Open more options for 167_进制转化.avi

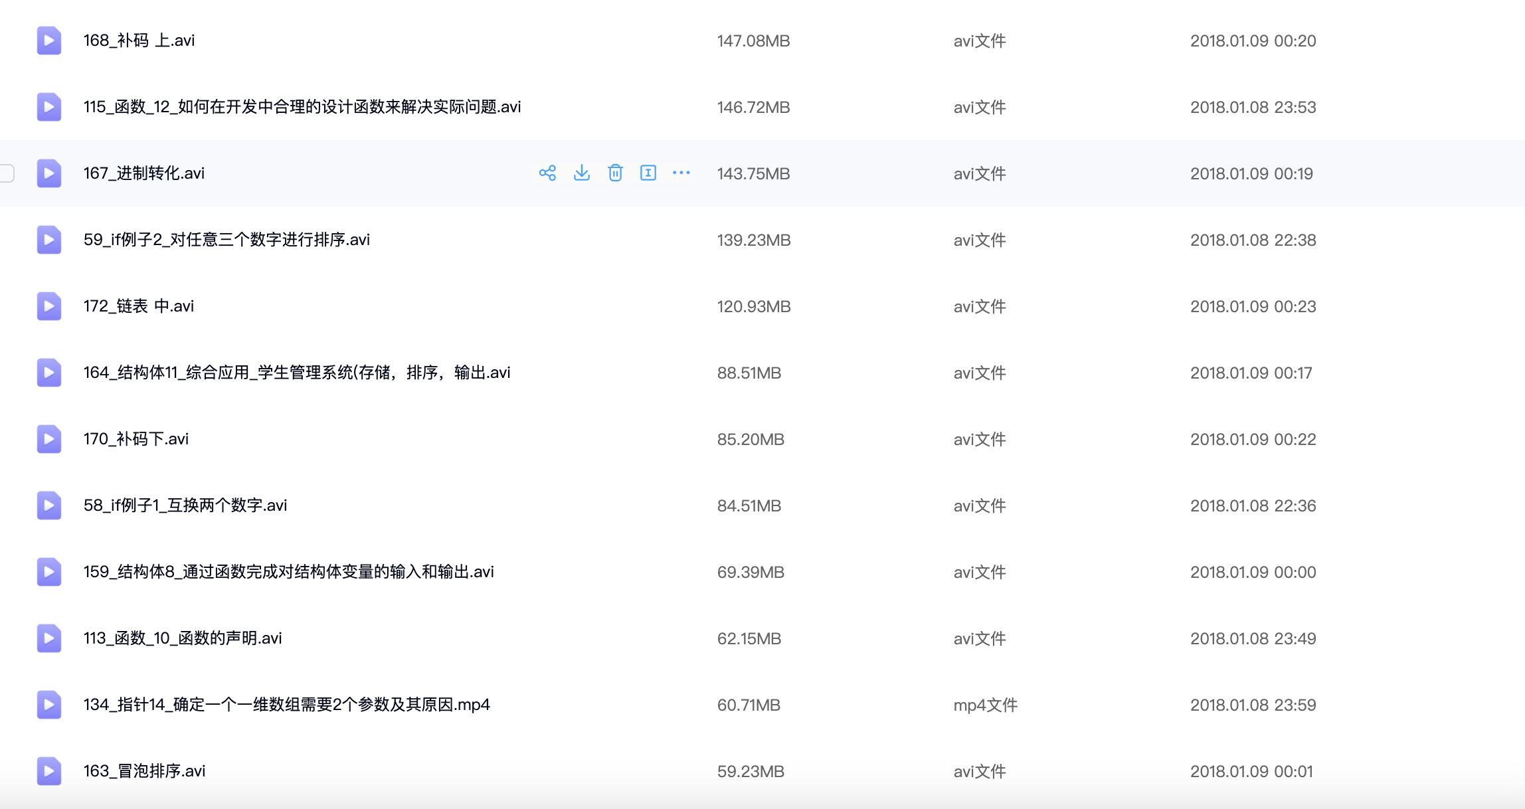point(681,173)
